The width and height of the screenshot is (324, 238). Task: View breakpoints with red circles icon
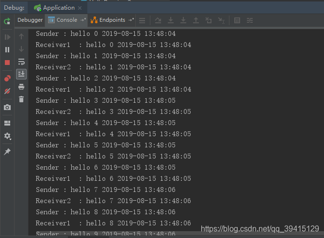click(7, 79)
